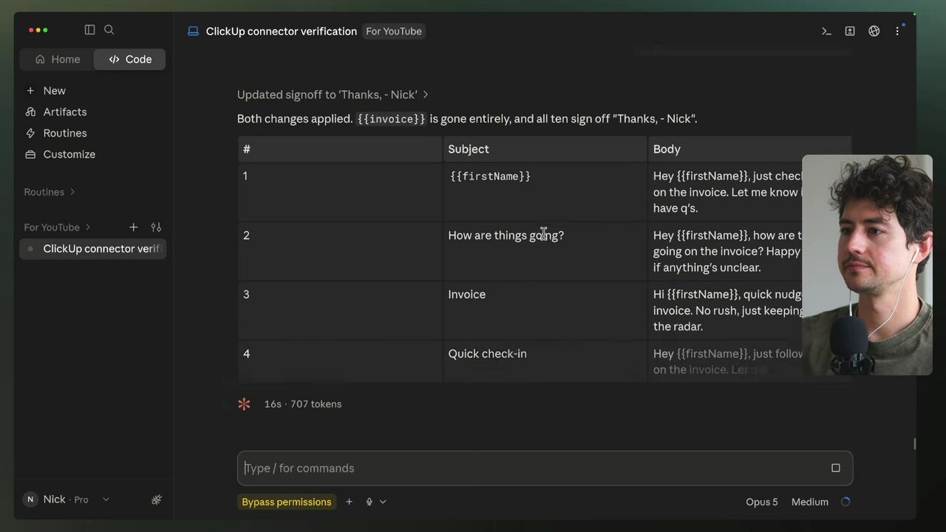Expand the For YouTube project section
The height and width of the screenshot is (532, 946).
(x=57, y=227)
